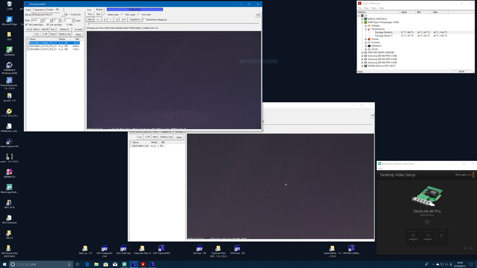This screenshot has width=477, height=268.
Task: Open the UFO folder on the desktop
Action: click(x=9, y=36)
